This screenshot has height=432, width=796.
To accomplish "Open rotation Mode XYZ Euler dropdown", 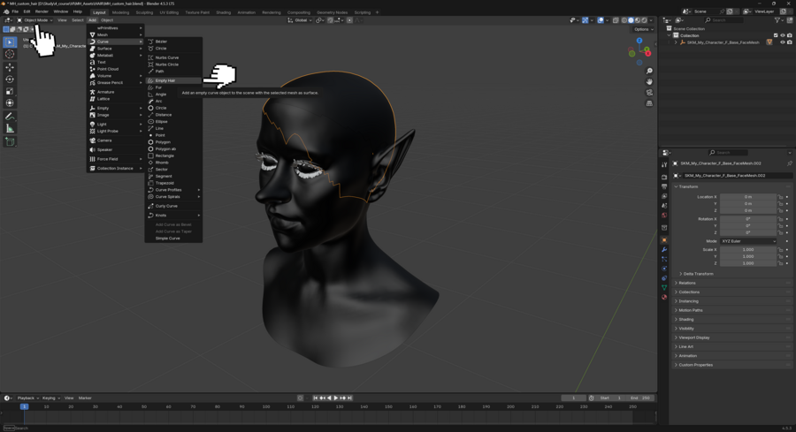I will pos(748,241).
